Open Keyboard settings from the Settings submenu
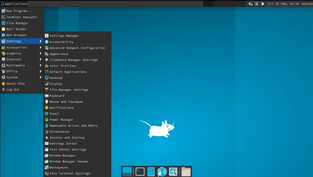 pos(56,95)
